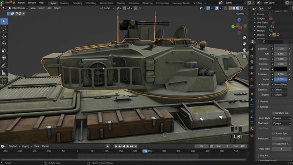Choose the Move tool

pos(4,36)
